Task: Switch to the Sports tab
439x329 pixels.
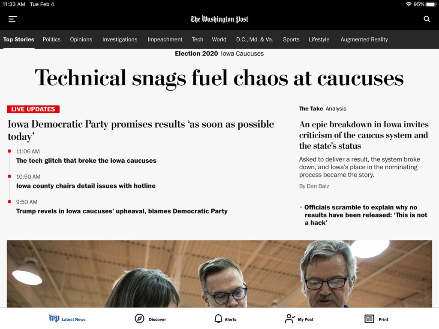Action: pyautogui.click(x=291, y=39)
